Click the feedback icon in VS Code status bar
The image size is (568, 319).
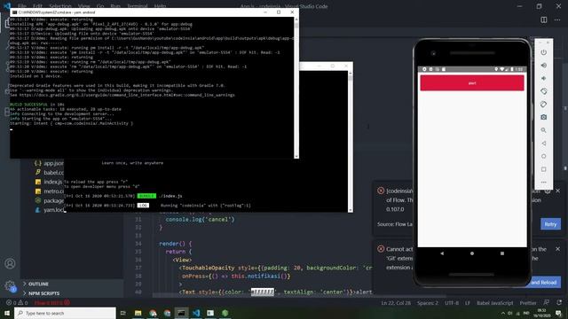click(x=546, y=303)
